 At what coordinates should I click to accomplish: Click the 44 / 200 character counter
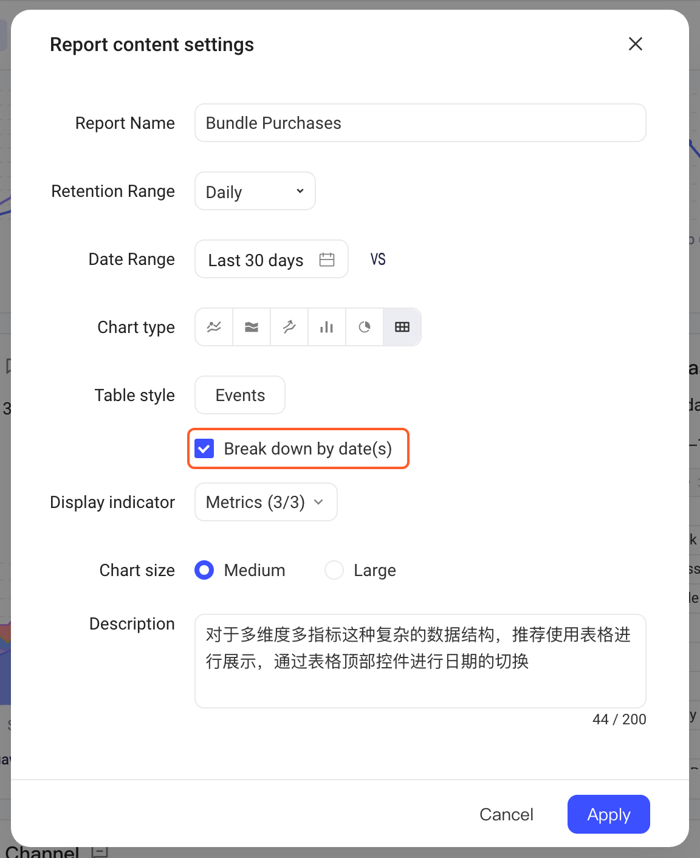click(x=619, y=719)
